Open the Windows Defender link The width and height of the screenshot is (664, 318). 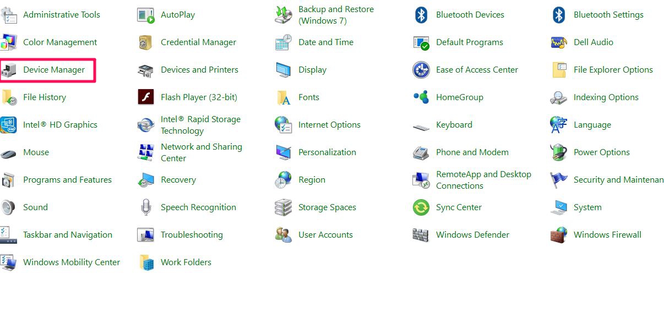(x=472, y=235)
